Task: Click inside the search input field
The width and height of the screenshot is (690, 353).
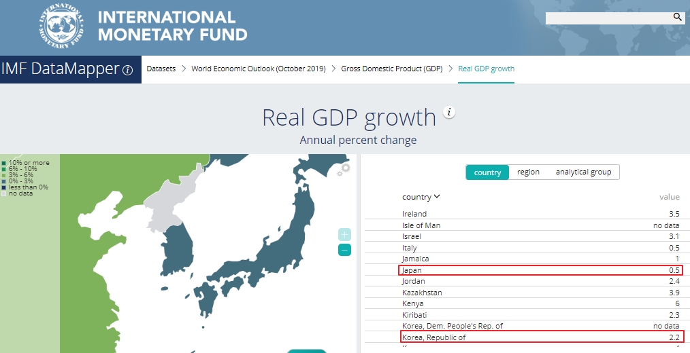Action: (x=608, y=18)
